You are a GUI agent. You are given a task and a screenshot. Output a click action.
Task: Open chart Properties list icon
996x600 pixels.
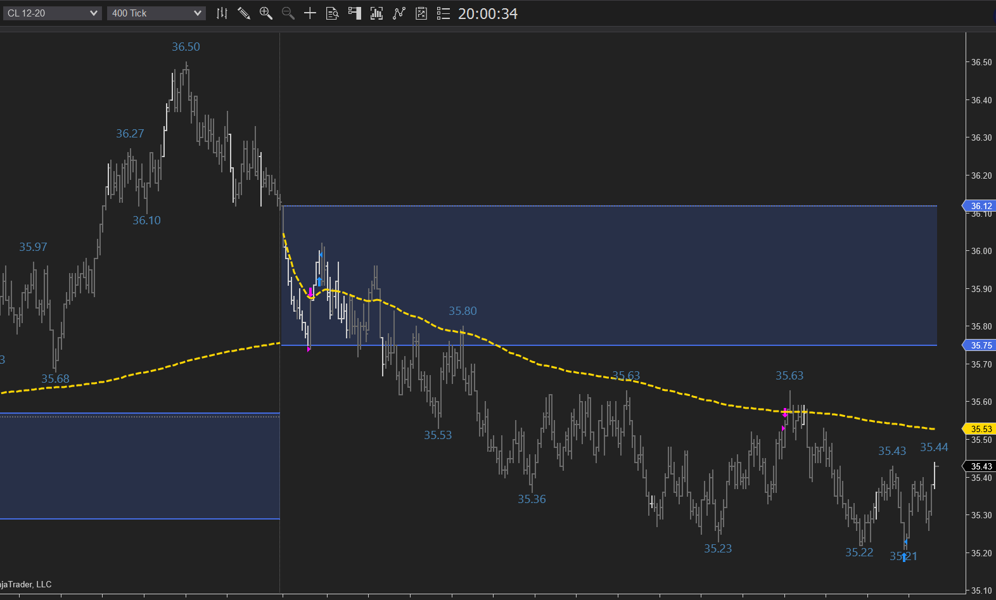(x=444, y=13)
